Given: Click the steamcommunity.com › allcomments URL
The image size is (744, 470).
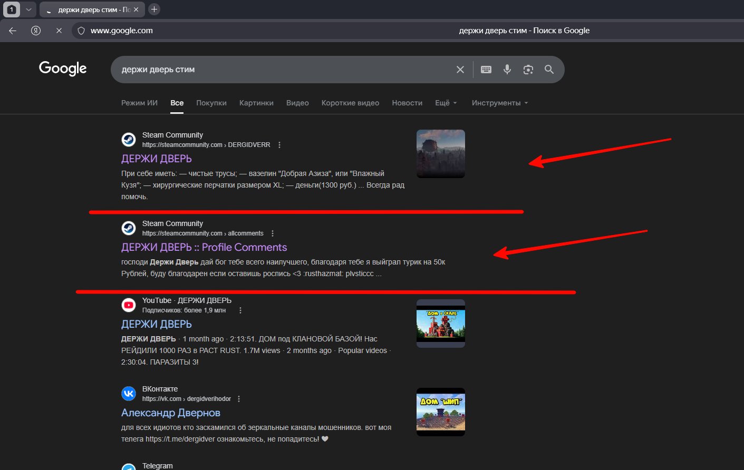Looking at the screenshot, I should (x=203, y=233).
